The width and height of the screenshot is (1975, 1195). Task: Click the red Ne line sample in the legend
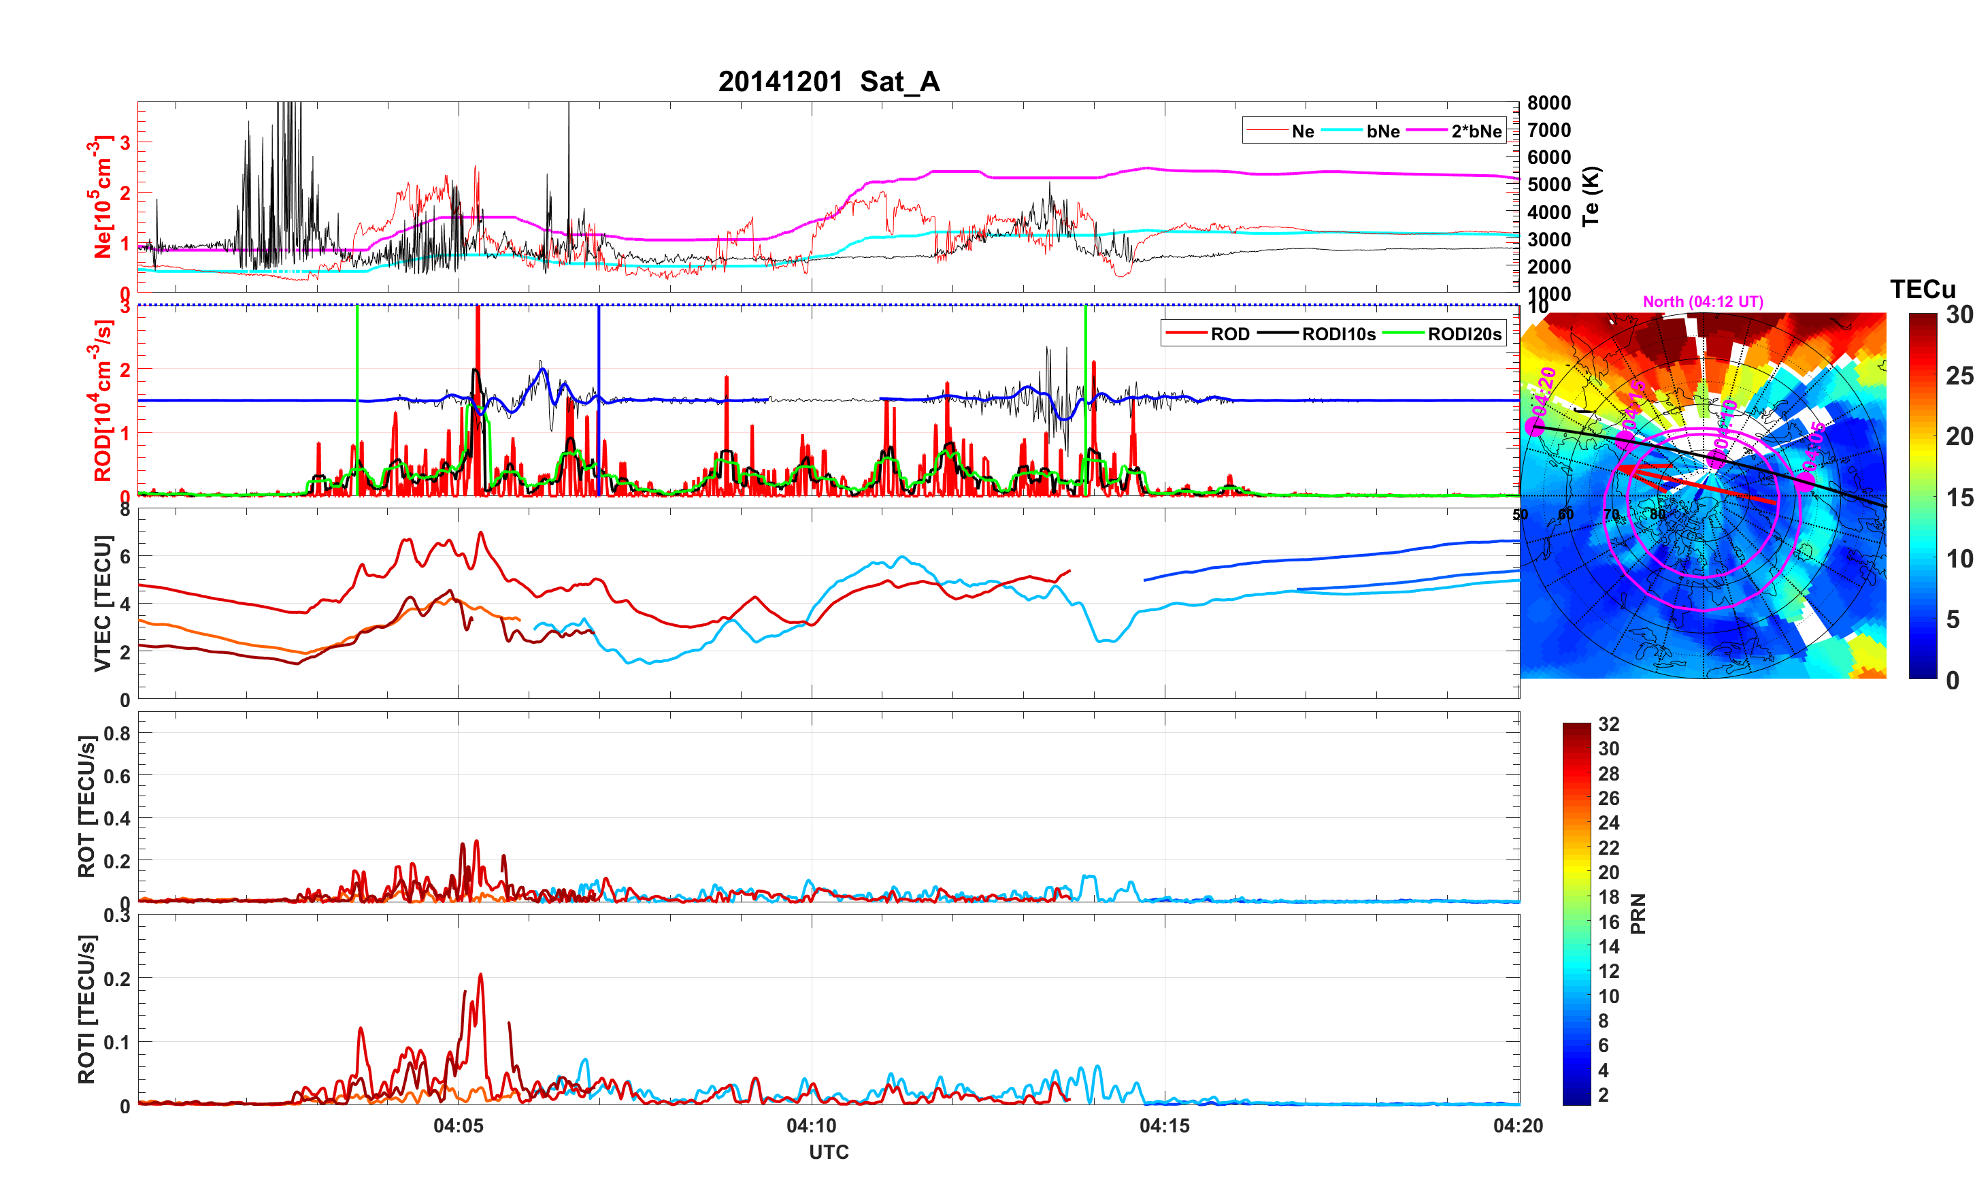tap(1267, 131)
